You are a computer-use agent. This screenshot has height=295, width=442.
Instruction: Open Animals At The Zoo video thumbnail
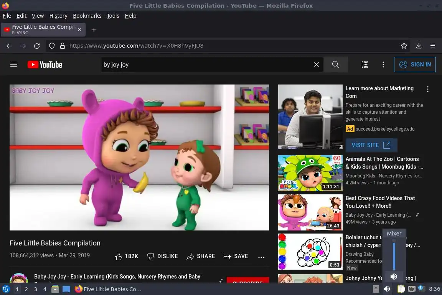310,173
